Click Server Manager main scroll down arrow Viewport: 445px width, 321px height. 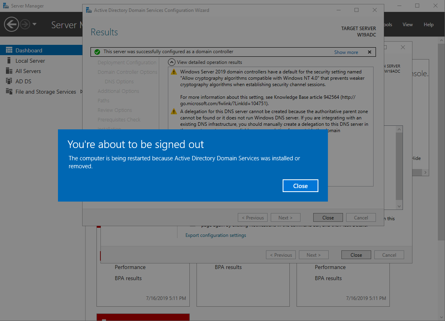(x=441, y=317)
